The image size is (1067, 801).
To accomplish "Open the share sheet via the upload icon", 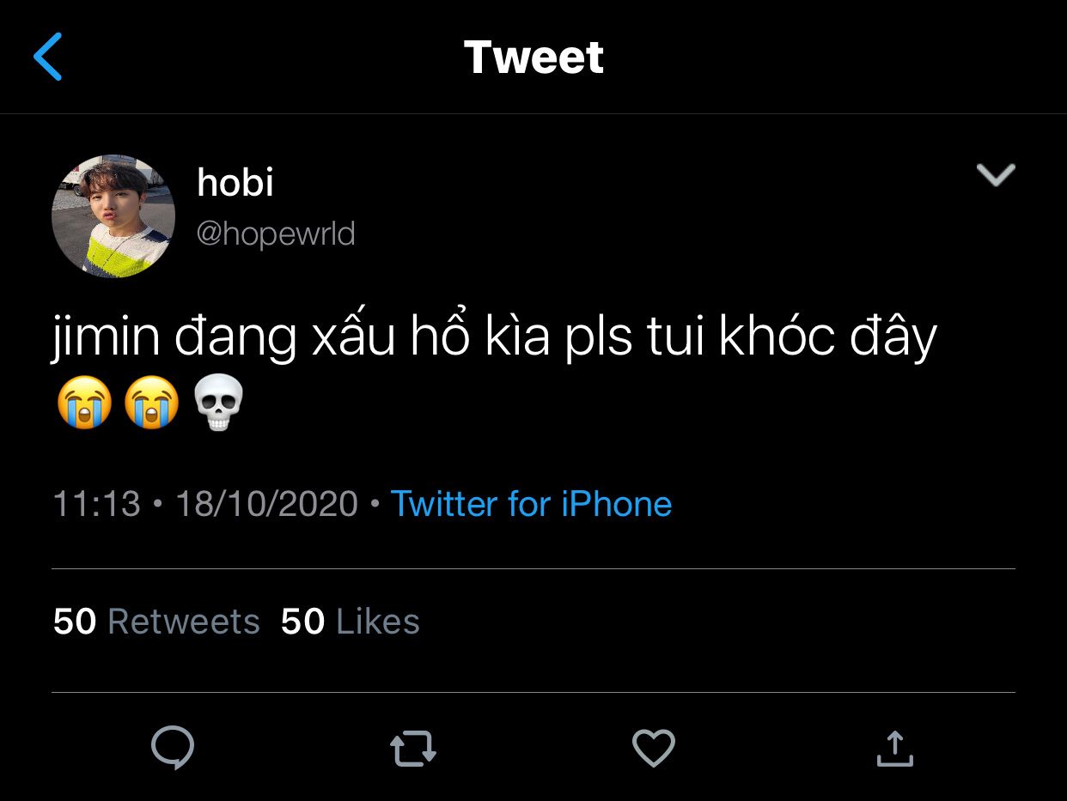I will [x=894, y=748].
